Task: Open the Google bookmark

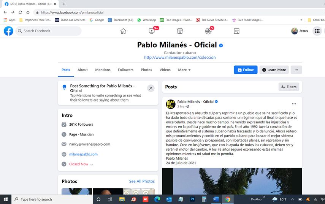Action: coord(97,20)
